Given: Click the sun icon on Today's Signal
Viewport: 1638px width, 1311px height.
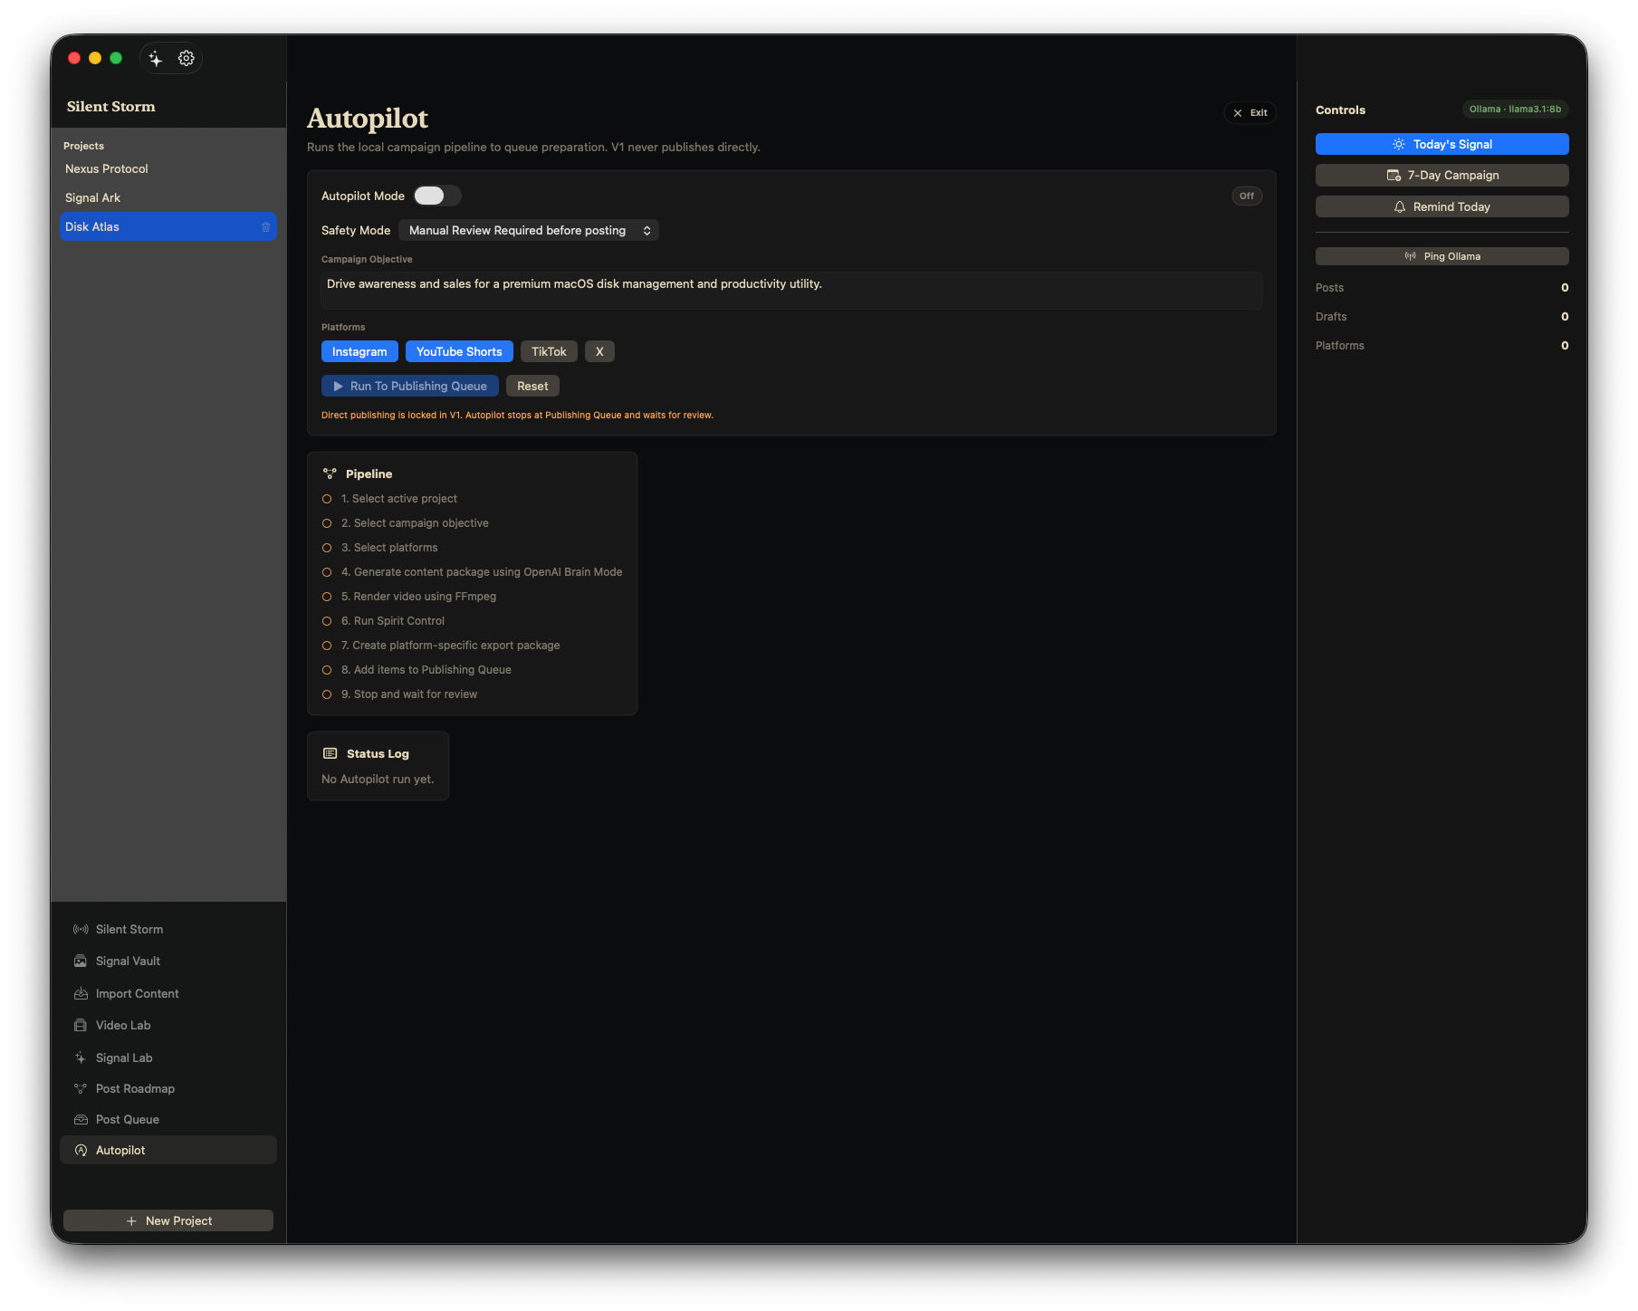Looking at the screenshot, I should (x=1399, y=145).
